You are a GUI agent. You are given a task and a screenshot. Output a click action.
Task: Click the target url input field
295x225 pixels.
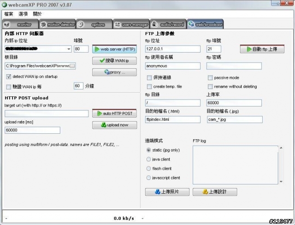pyautogui.click(x=47, y=113)
